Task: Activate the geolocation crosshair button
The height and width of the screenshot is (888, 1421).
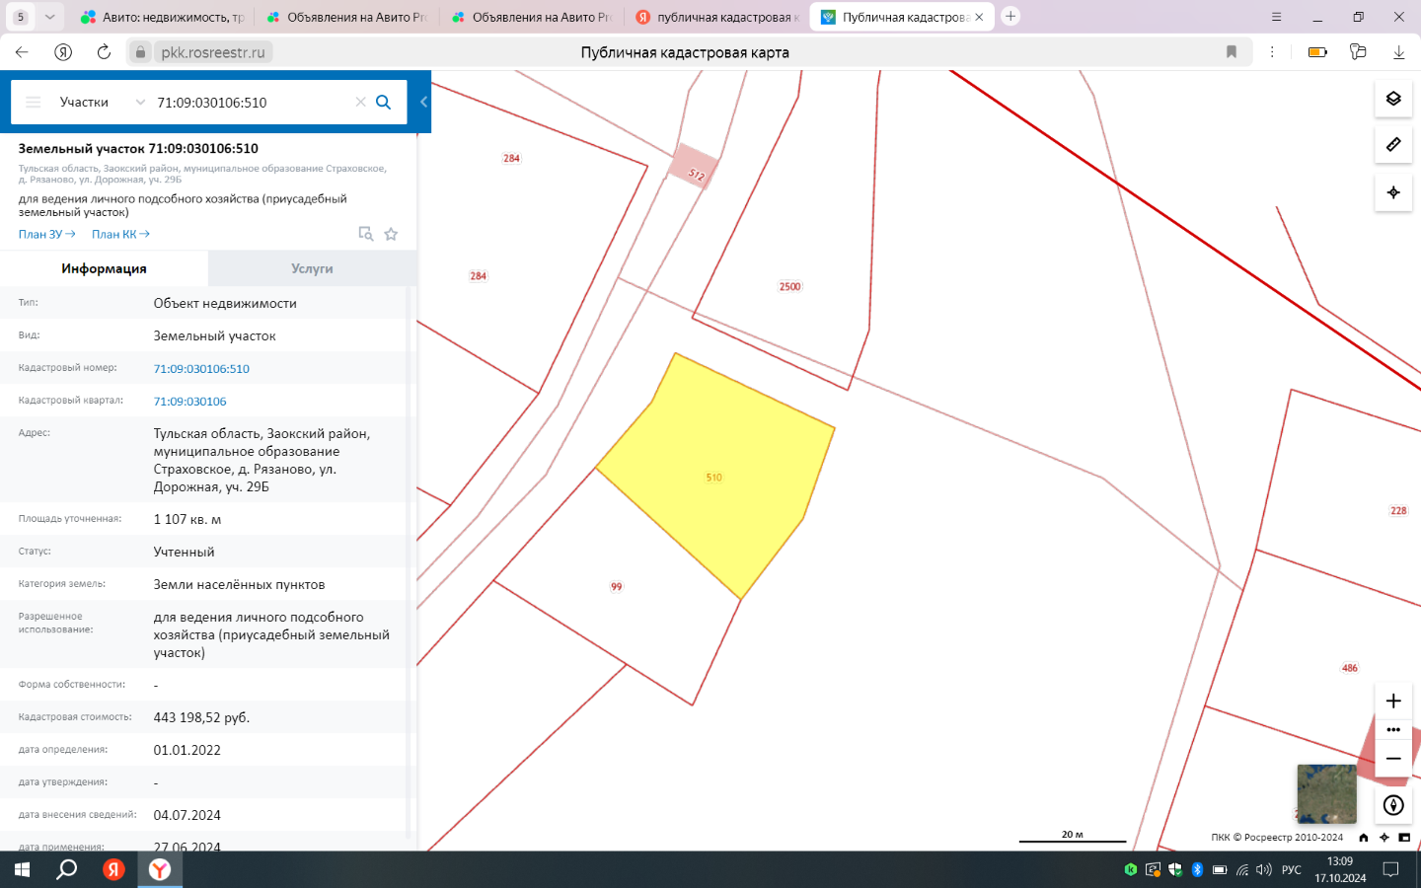Action: [x=1393, y=192]
